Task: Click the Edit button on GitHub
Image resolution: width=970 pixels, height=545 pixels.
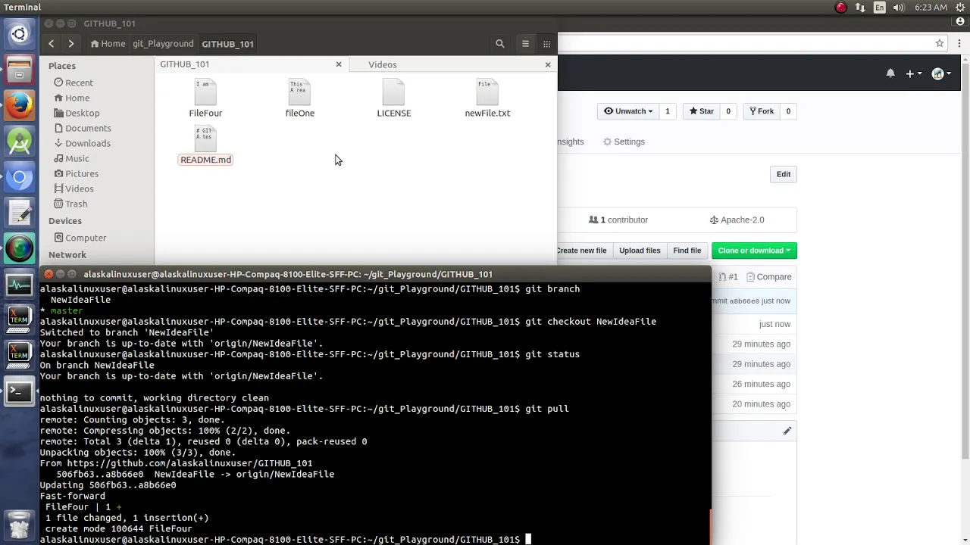Action: (784, 174)
